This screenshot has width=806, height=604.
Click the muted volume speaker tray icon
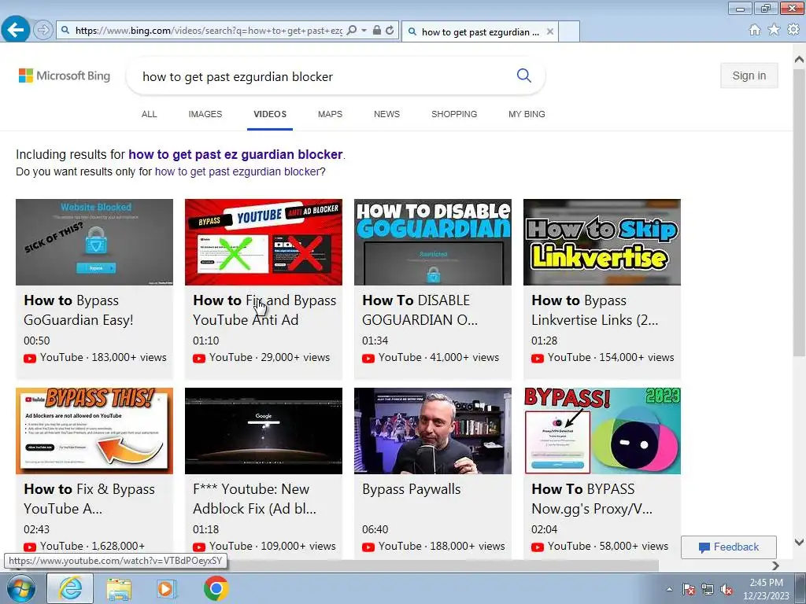pyautogui.click(x=727, y=589)
